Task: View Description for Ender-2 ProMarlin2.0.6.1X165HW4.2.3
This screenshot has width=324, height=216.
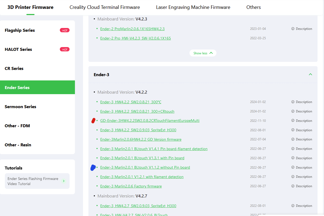Action: 302,29
